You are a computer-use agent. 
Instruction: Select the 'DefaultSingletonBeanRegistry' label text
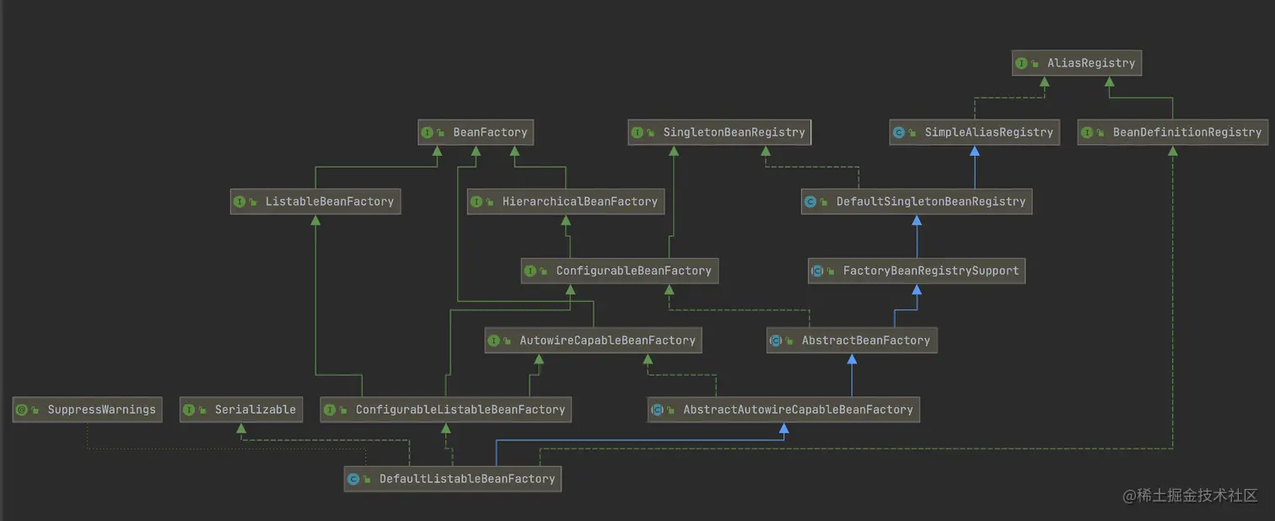(931, 201)
